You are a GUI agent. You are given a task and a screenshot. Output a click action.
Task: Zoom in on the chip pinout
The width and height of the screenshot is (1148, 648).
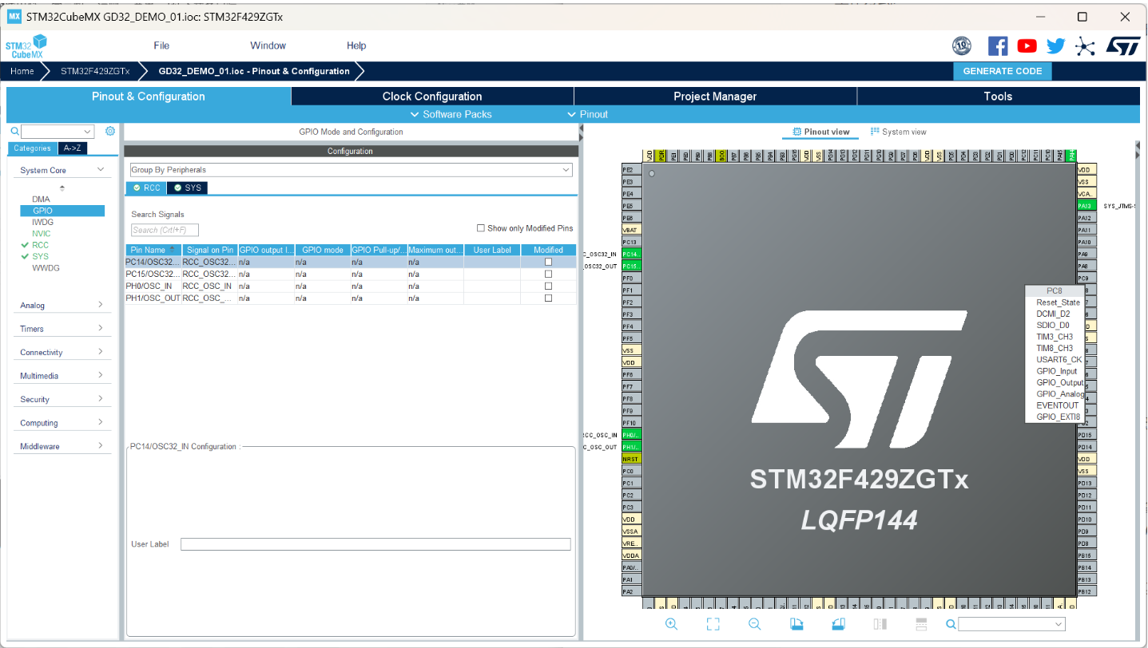(671, 624)
